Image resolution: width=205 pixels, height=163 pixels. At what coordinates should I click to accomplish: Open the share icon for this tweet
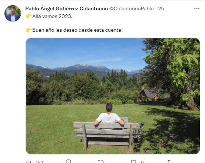(x=169, y=161)
